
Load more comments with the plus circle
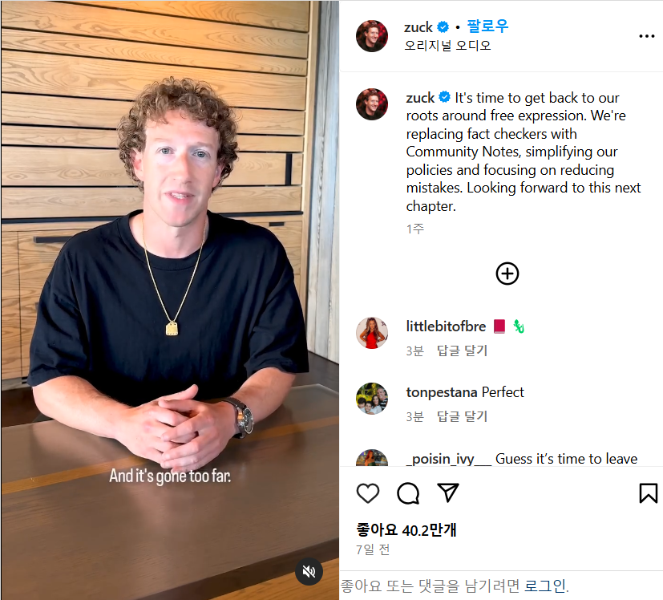tap(507, 274)
